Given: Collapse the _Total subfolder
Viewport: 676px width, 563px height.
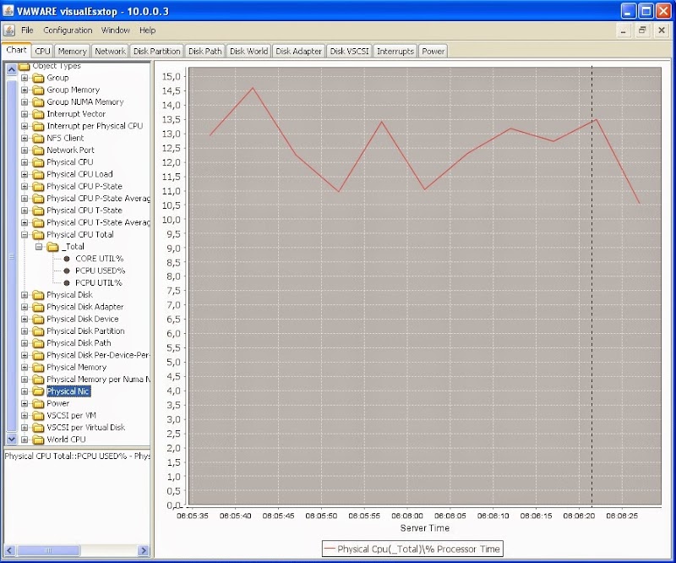Looking at the screenshot, I should point(39,247).
